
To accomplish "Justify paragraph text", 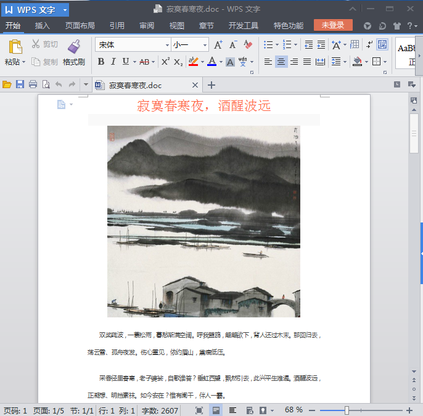I will (307, 62).
